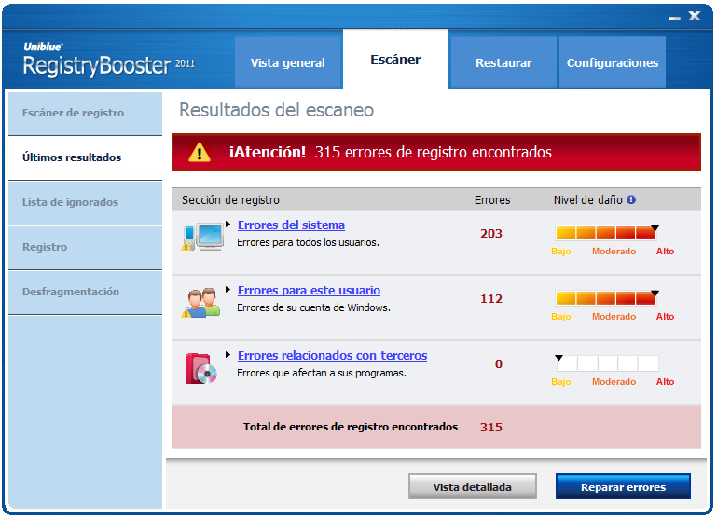This screenshot has height=519, width=717.
Task: Click the yellow warning triangle in red banner
Action: click(200, 152)
